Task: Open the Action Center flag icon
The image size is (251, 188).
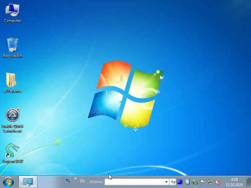Action: tap(202, 182)
